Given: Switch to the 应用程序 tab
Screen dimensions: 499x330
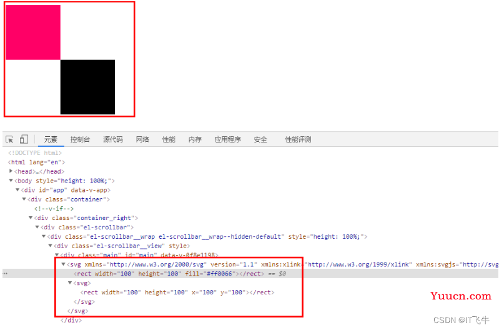Looking at the screenshot, I should coord(227,139).
